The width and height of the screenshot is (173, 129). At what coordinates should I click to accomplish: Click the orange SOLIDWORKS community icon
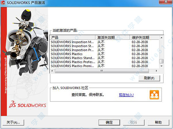point(154,95)
